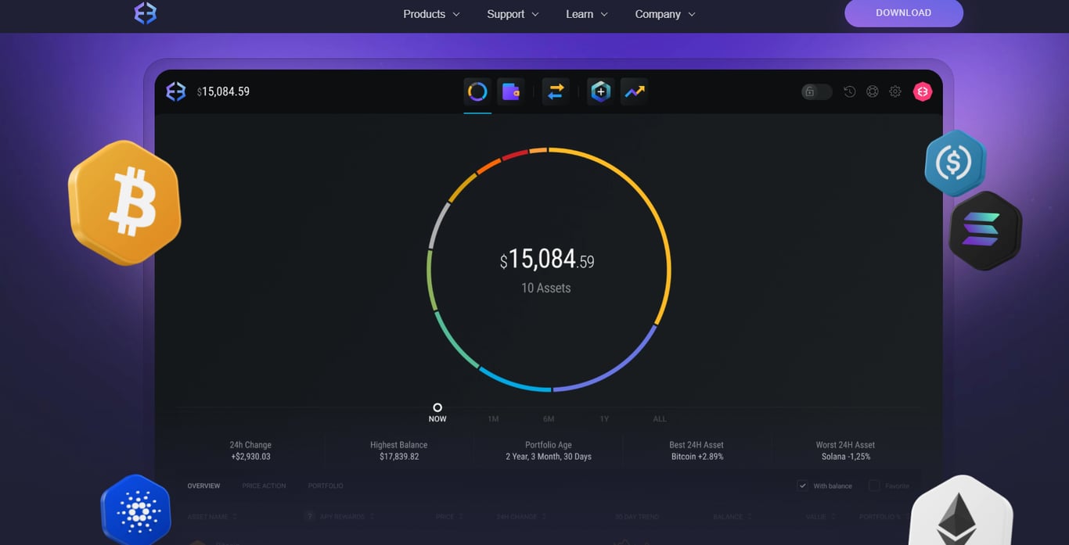Open the Portfolio donut chart view
Screen dimensions: 1069x545
pos(477,91)
